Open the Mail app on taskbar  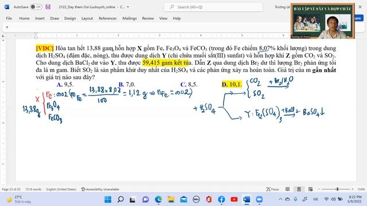(x=183, y=200)
